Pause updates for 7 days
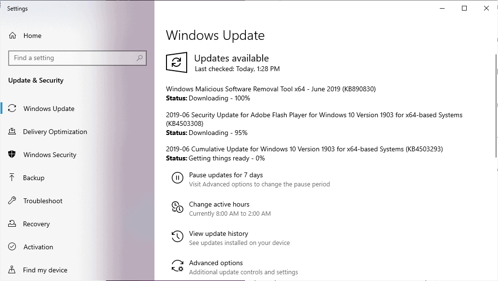 [226, 175]
